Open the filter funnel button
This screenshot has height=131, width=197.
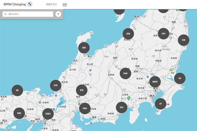58,14
